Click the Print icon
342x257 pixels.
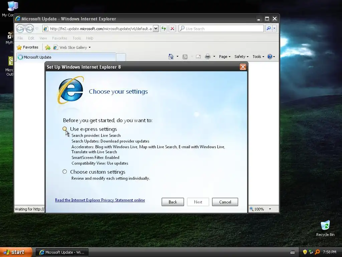(208, 57)
